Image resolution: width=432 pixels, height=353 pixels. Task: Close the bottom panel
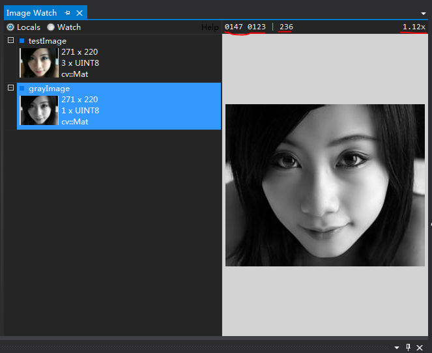tap(420, 348)
